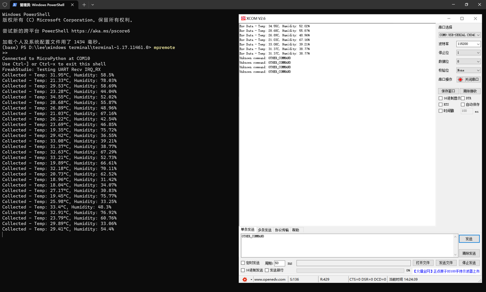486x292 pixels.
Task: Click the PowerShell tab icon in Windows Terminal
Action: 14,5
